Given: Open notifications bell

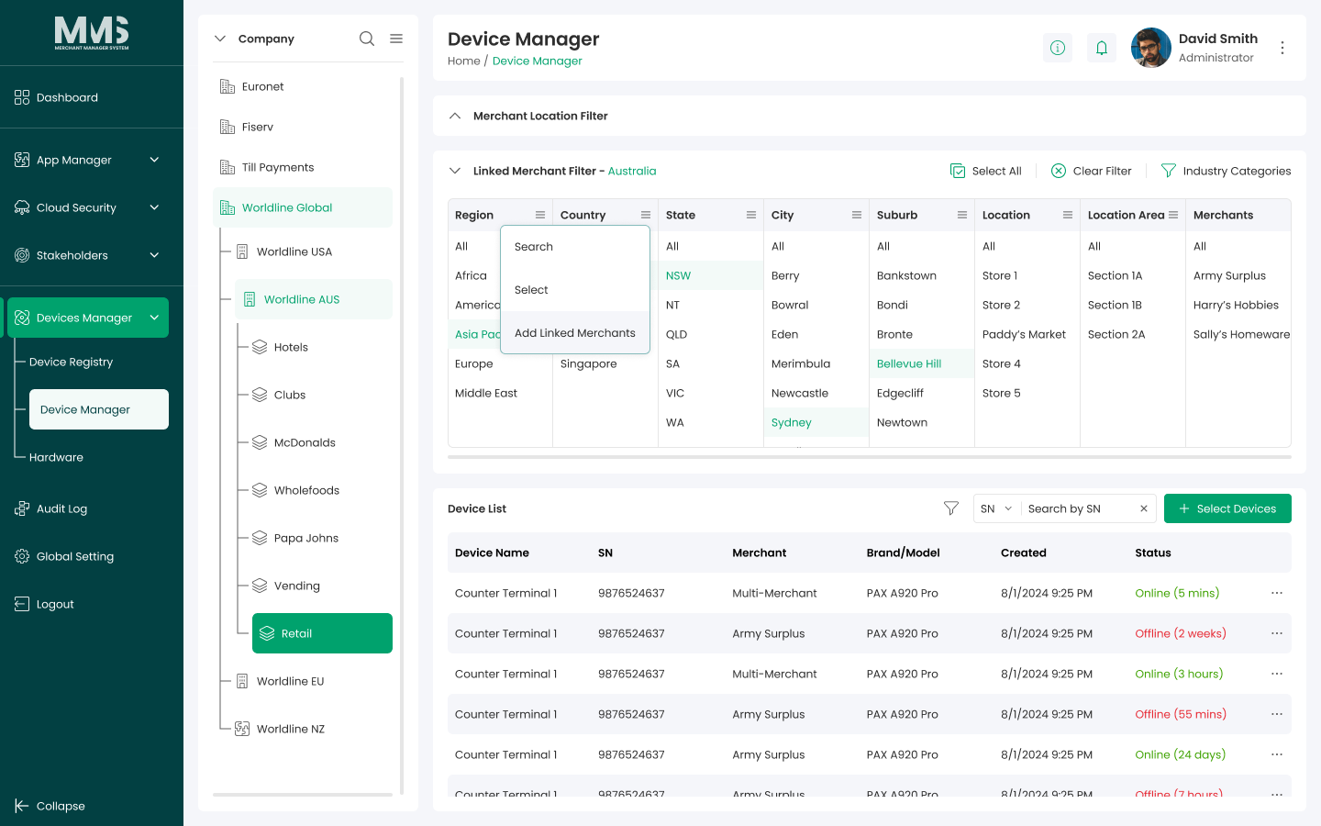Looking at the screenshot, I should (1102, 48).
